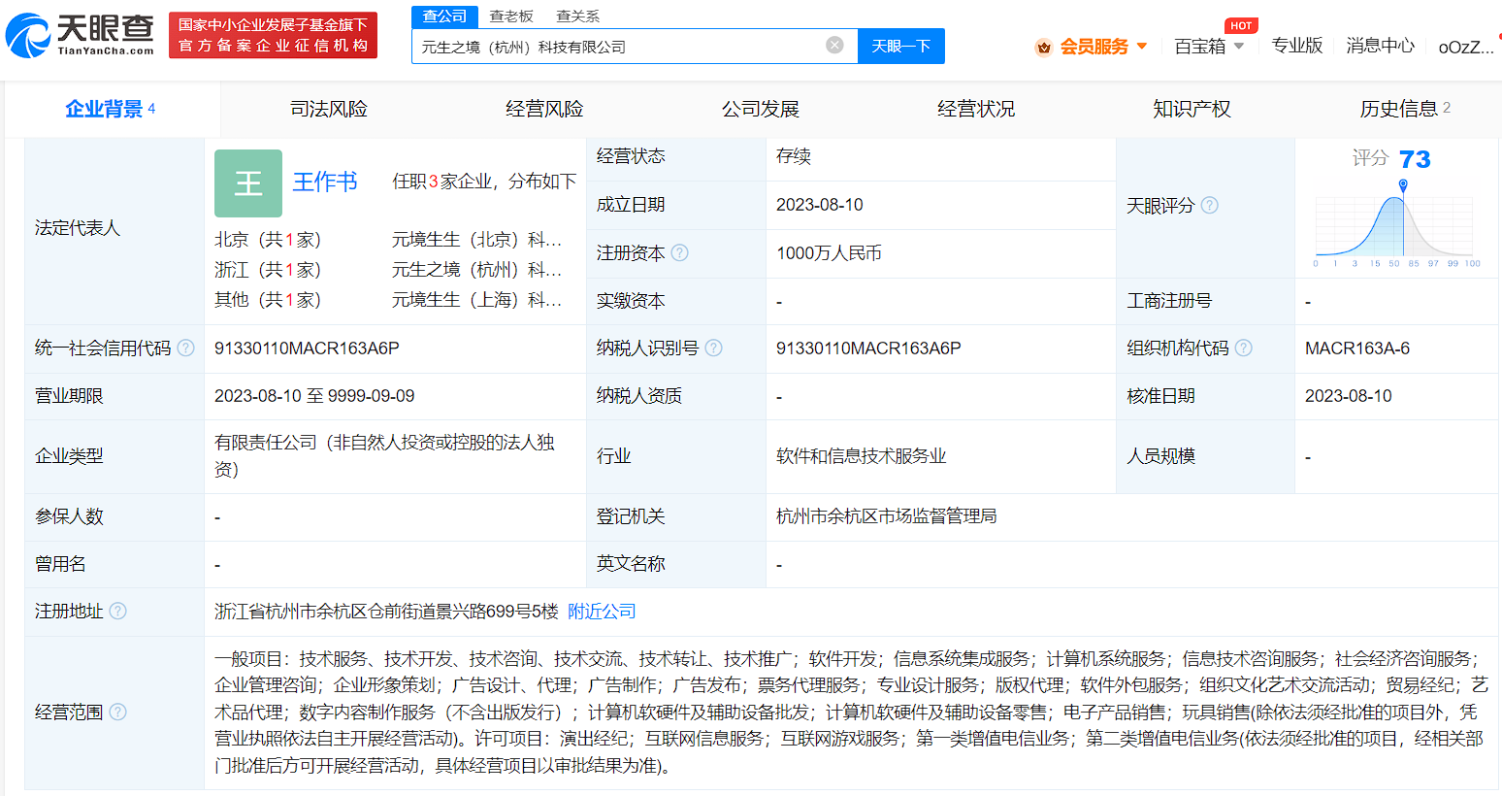1502x796 pixels.
Task: Select the 成立日期 value 2023-08-10
Action: [x=820, y=205]
